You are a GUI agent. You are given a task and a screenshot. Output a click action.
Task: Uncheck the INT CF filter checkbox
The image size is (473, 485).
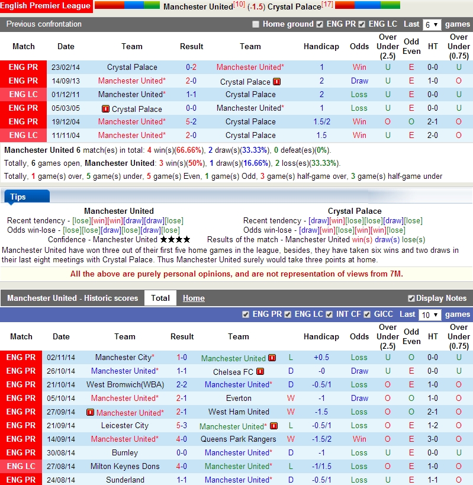329,314
